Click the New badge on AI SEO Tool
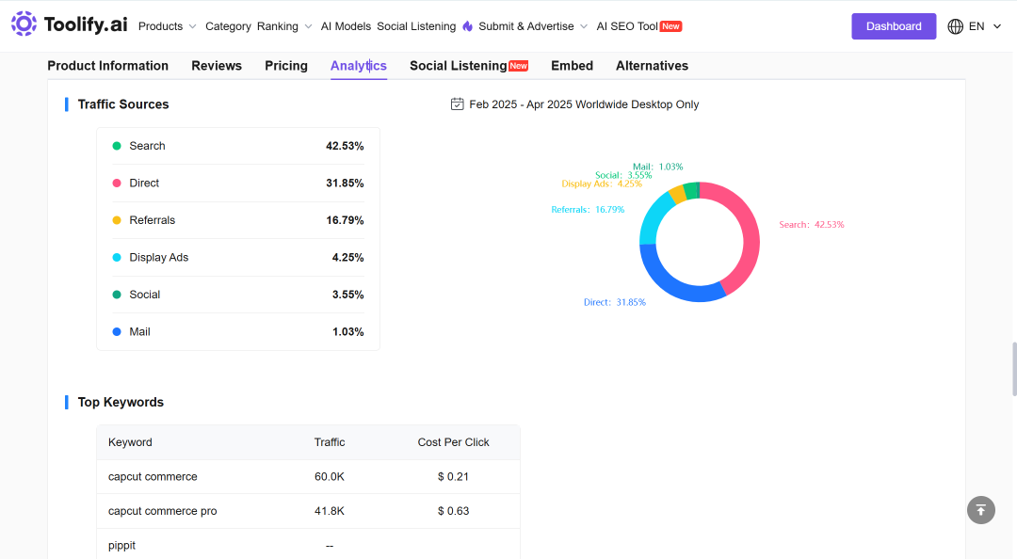This screenshot has height=559, width=1017. point(670,26)
